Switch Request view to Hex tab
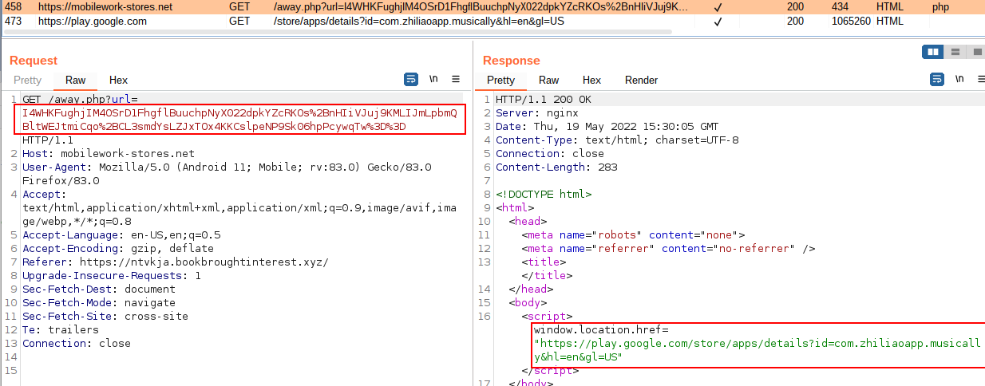The width and height of the screenshot is (985, 386). 118,80
